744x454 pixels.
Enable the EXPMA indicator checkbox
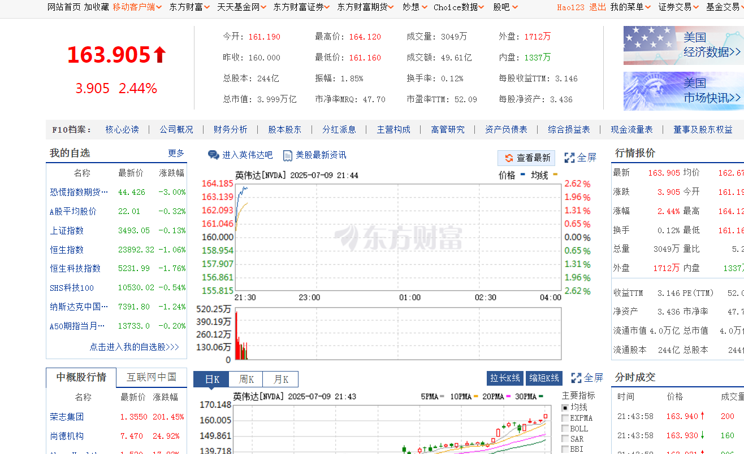pos(565,418)
